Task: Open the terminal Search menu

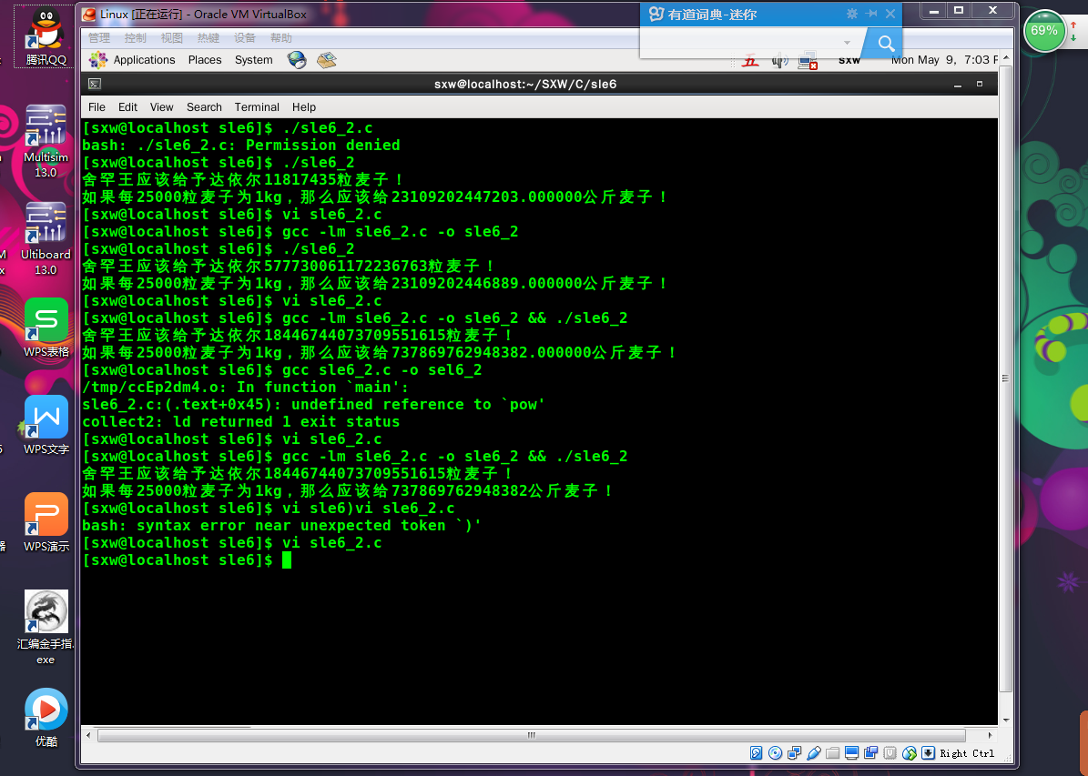Action: pyautogui.click(x=204, y=106)
